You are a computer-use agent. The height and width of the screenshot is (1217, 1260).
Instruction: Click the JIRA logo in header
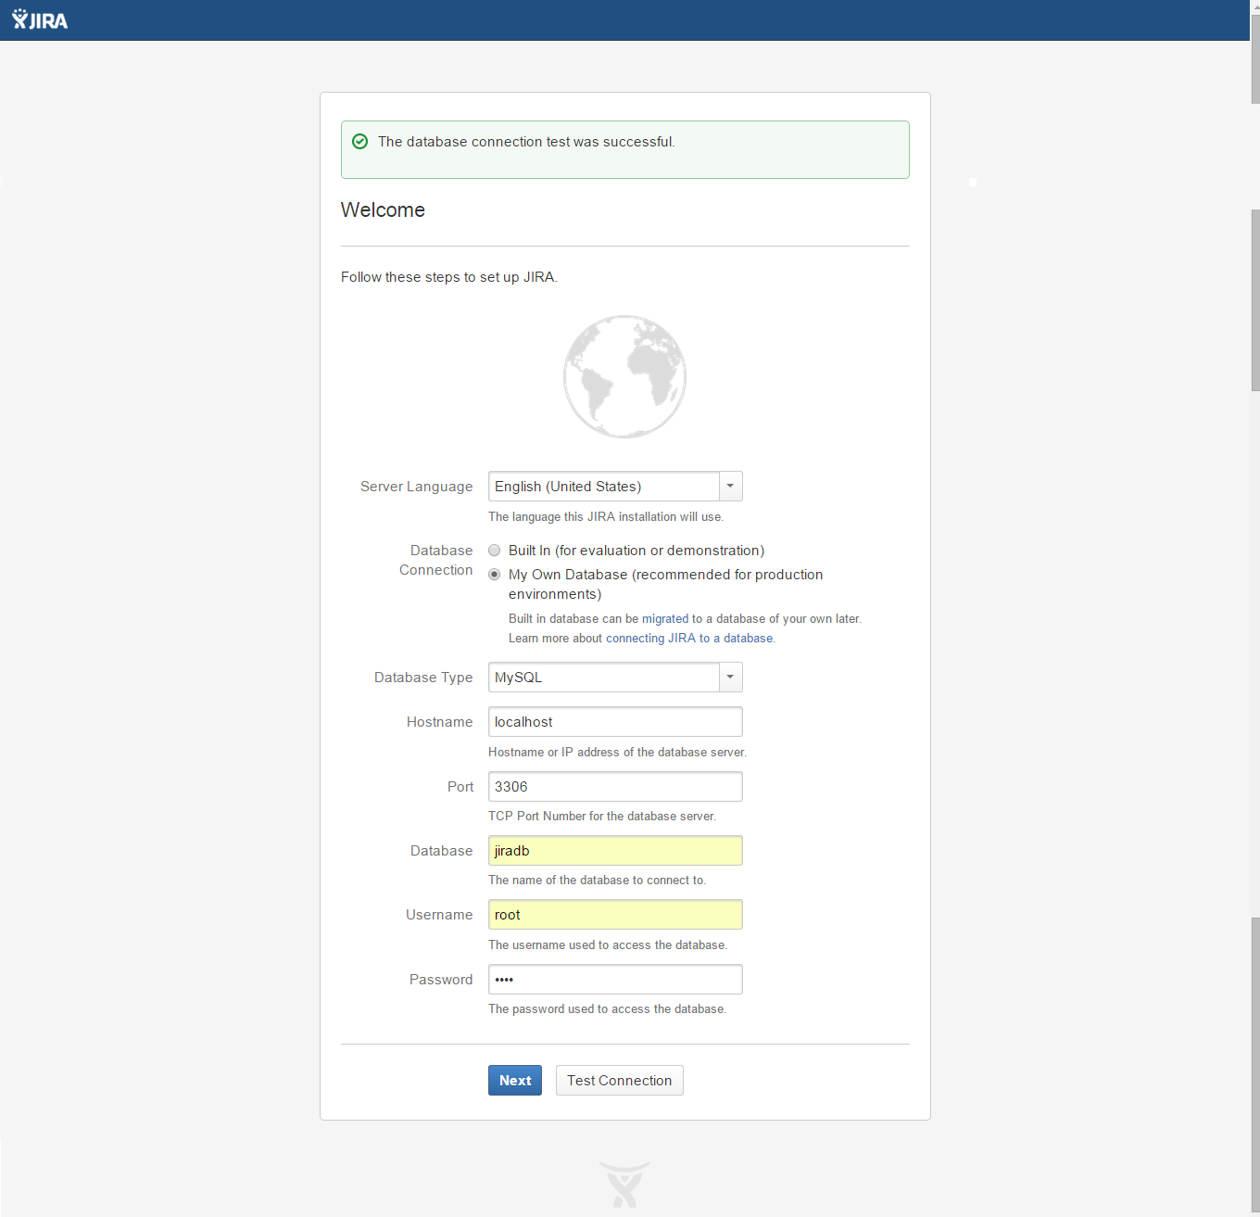click(x=40, y=20)
